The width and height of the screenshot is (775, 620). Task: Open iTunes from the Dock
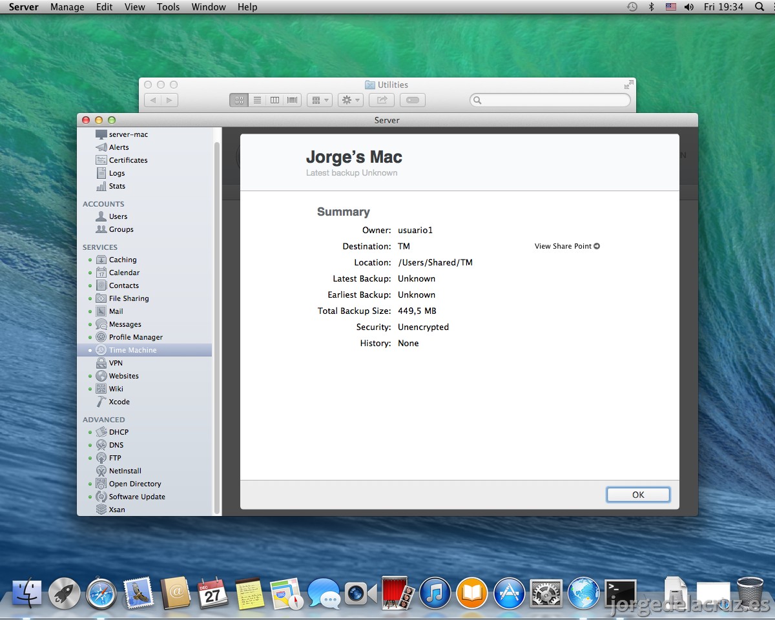(435, 594)
